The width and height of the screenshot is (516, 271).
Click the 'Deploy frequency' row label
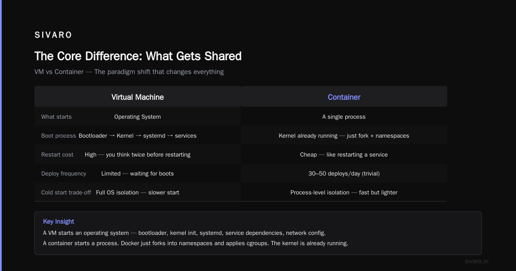pyautogui.click(x=64, y=174)
